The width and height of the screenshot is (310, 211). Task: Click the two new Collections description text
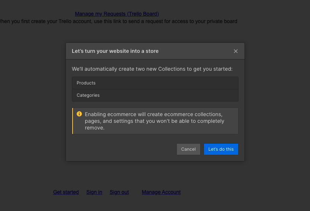click(x=152, y=69)
